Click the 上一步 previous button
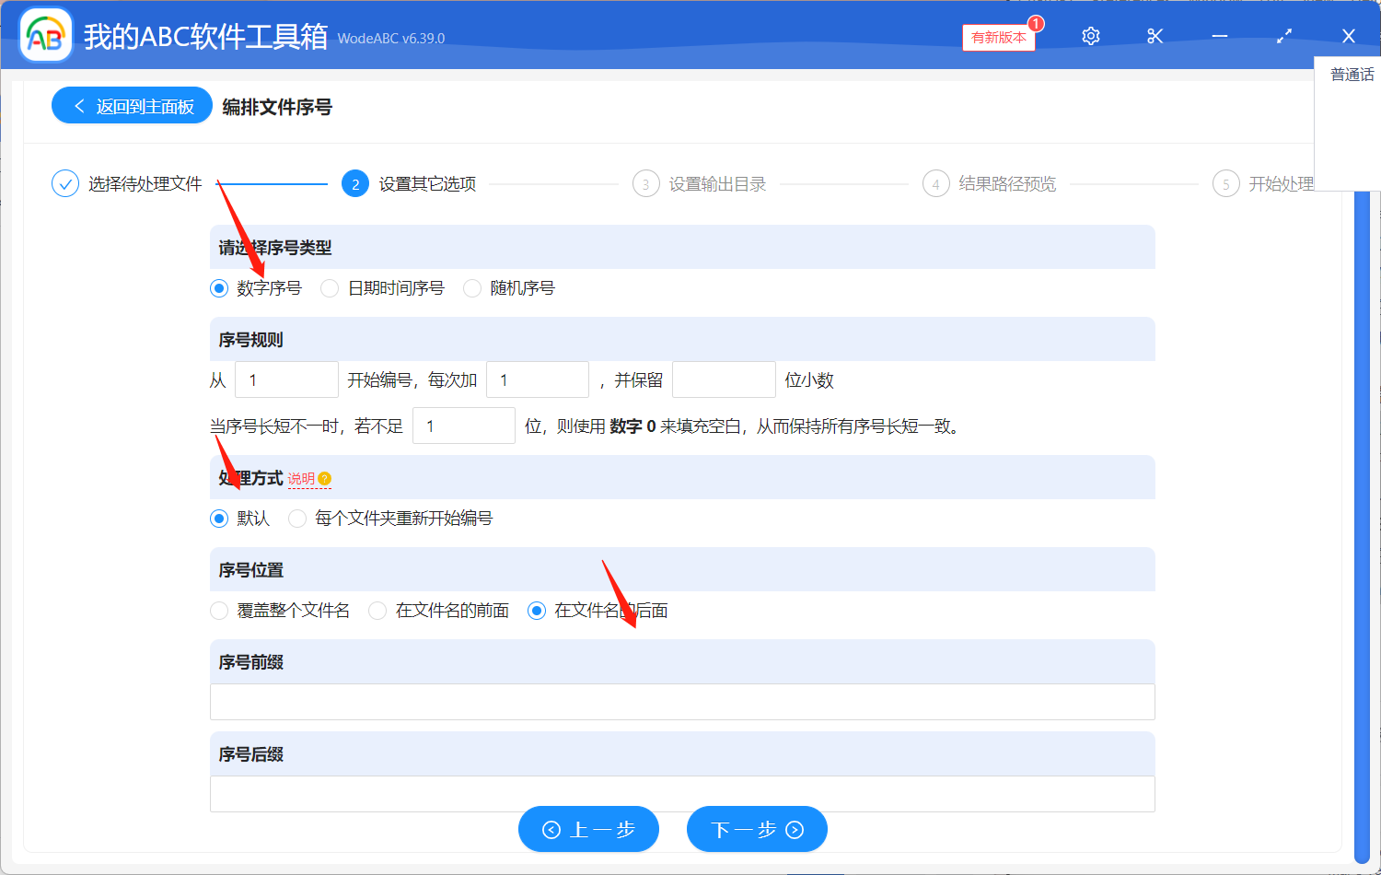 tap(588, 829)
